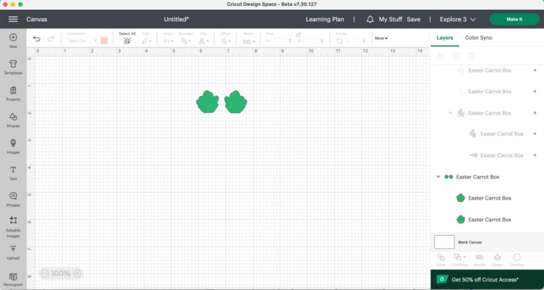This screenshot has width=544, height=290.
Task: Collapse the green Easter Carrot Box group
Action: 438,177
